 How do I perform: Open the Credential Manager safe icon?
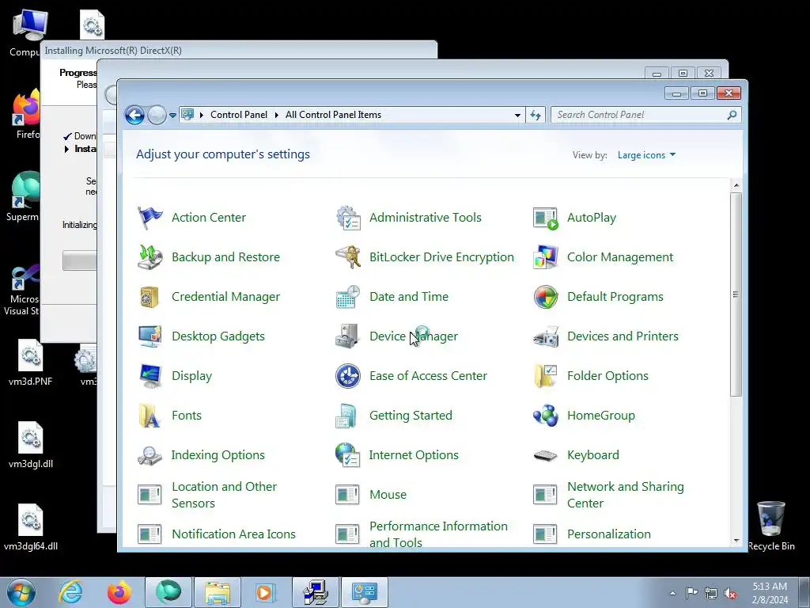point(150,297)
